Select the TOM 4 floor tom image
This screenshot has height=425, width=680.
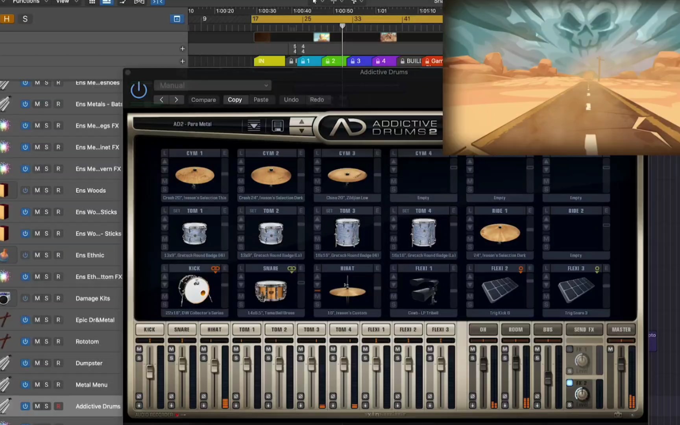coord(423,233)
